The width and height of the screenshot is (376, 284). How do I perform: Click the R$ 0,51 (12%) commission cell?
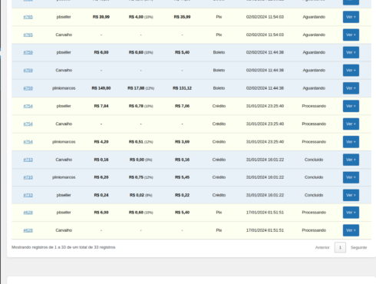tap(140, 142)
